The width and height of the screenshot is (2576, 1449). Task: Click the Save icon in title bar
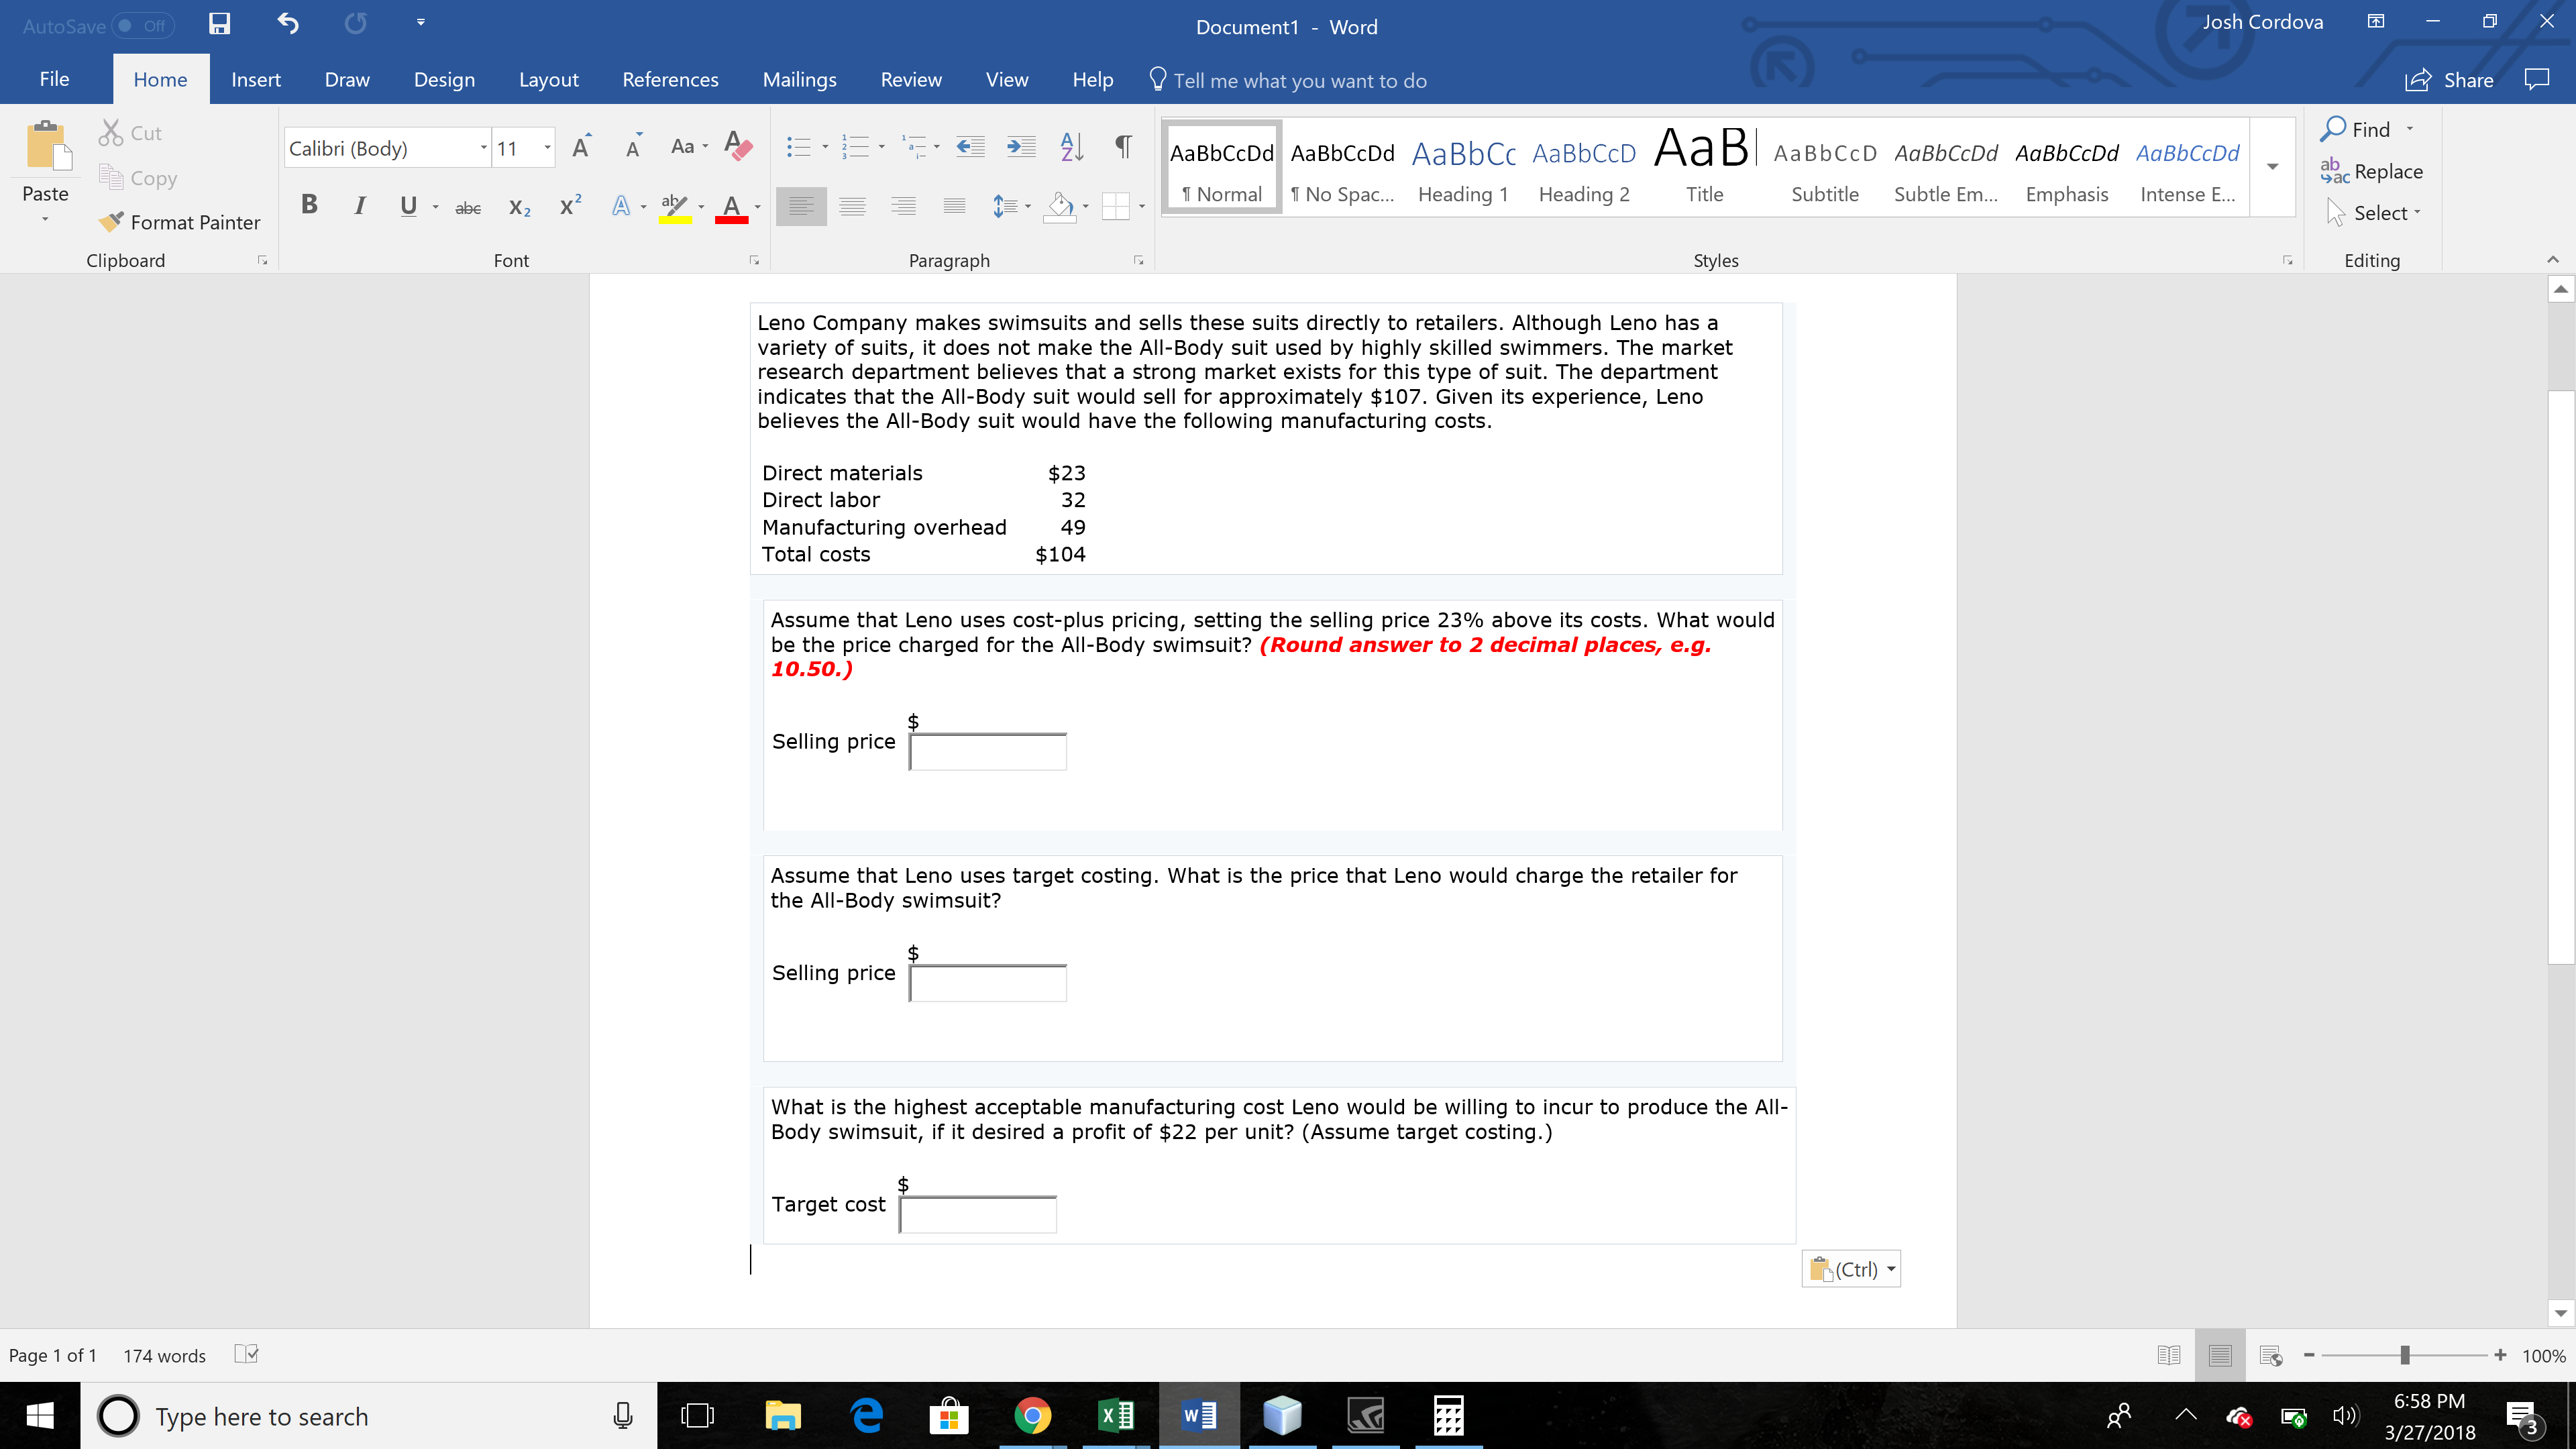(219, 24)
